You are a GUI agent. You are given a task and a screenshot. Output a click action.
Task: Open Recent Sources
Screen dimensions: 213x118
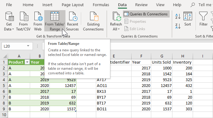[x=73, y=21]
